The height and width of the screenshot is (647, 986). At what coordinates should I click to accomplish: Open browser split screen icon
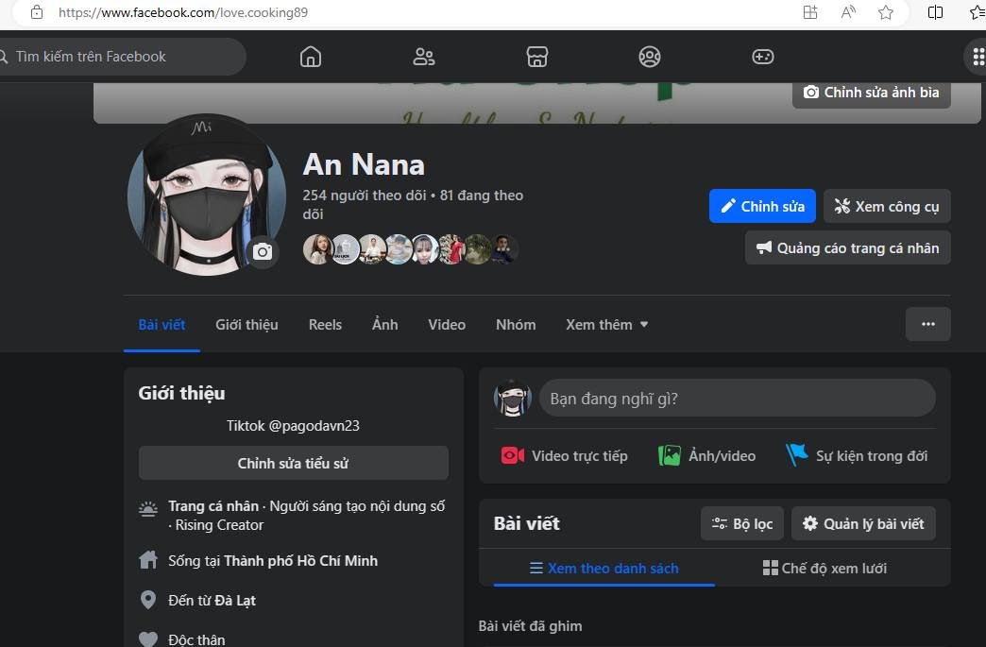coord(935,12)
